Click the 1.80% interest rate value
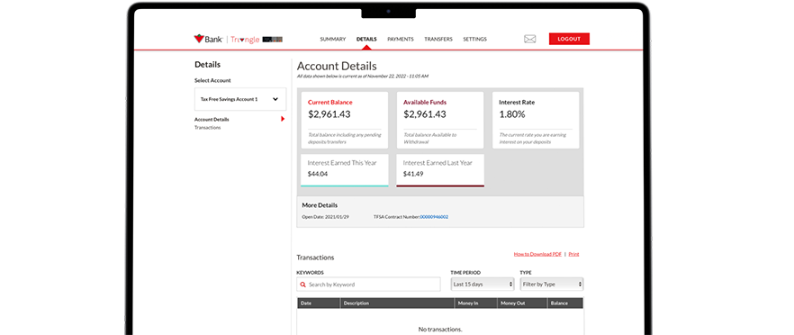Viewport: 794px width, 335px height. click(x=512, y=114)
